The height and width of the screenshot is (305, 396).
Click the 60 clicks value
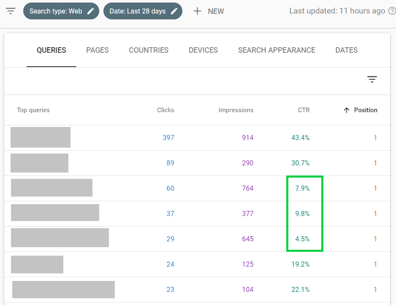click(170, 189)
